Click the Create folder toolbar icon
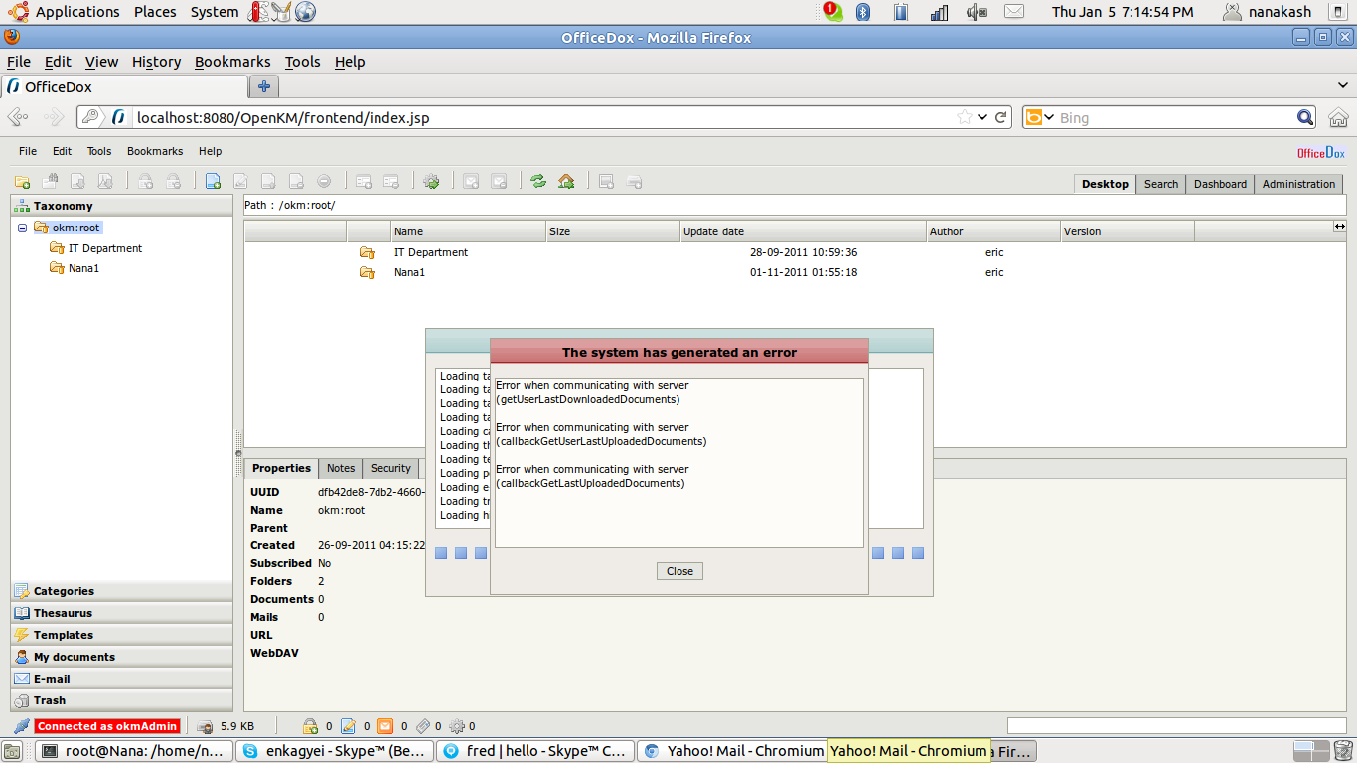Image resolution: width=1357 pixels, height=763 pixels. coord(22,182)
